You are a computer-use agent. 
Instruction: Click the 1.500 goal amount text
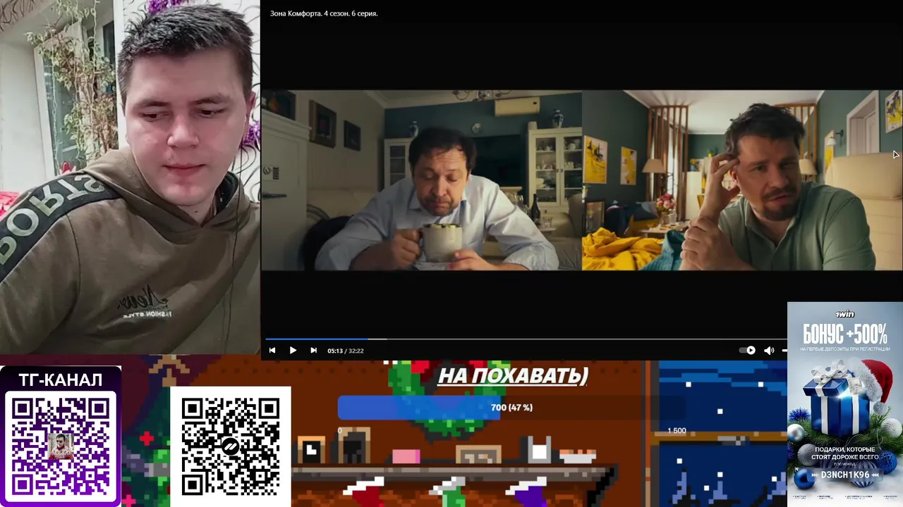pyautogui.click(x=677, y=430)
